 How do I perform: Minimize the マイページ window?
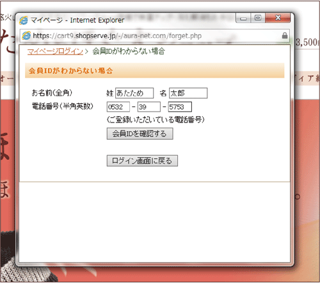pyautogui.click(x=243, y=18)
